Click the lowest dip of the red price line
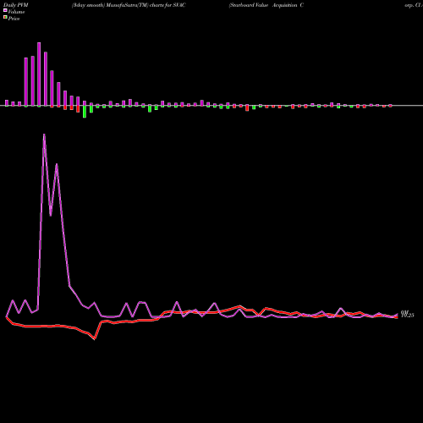The width and height of the screenshot is (423, 423). pos(95,338)
